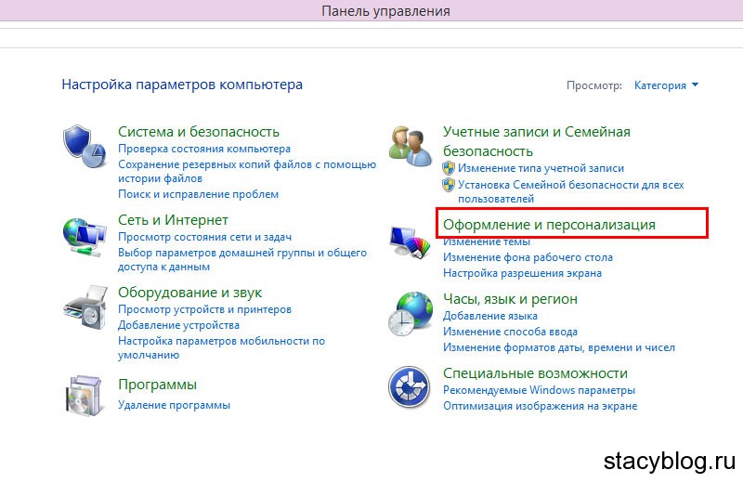Click Изменение типа учетной записи link
Viewport: 743px width, 483px height.
click(541, 168)
